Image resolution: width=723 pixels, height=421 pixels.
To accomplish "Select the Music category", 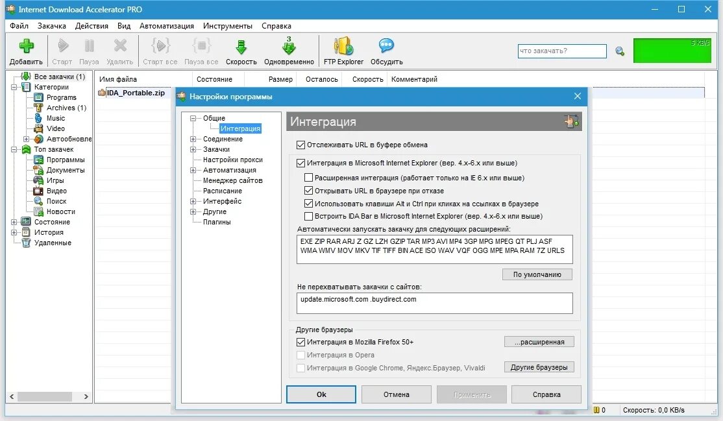I will (56, 118).
